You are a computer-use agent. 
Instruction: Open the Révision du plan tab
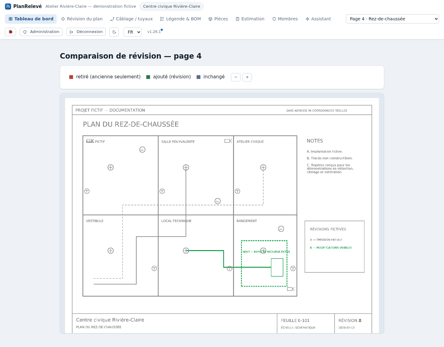pos(82,19)
